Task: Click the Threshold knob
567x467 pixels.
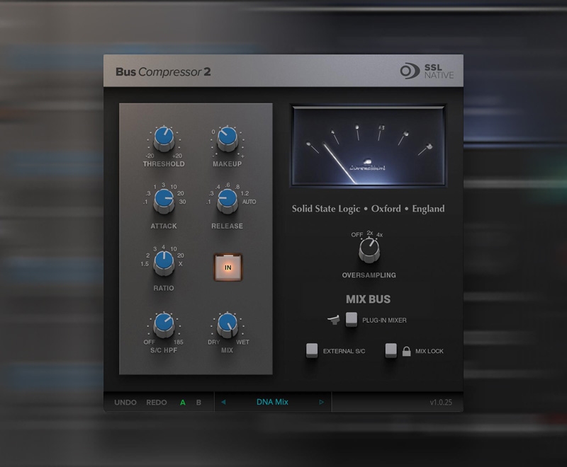Action: tap(164, 139)
